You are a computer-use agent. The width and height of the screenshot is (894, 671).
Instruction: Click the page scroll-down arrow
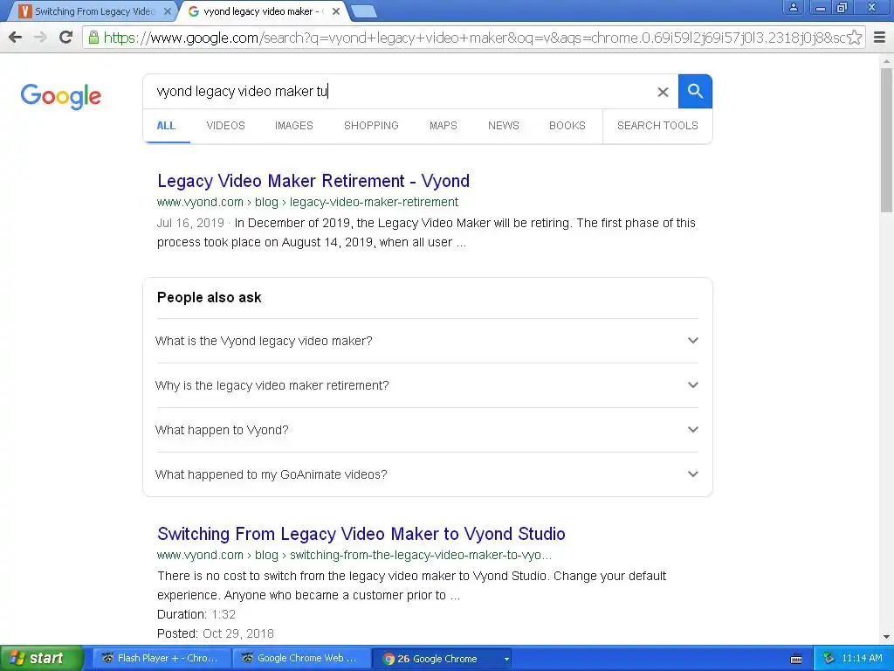click(x=887, y=637)
